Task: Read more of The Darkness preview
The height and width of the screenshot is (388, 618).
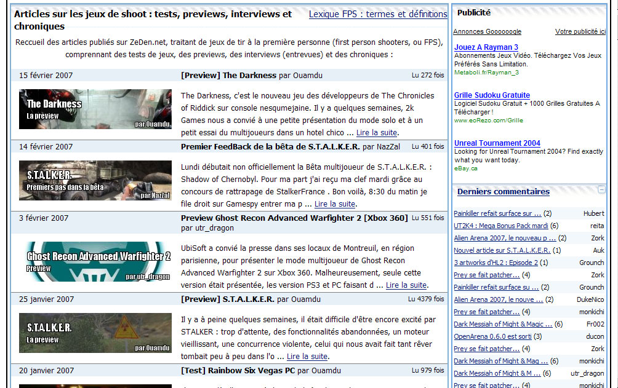Action: 376,133
